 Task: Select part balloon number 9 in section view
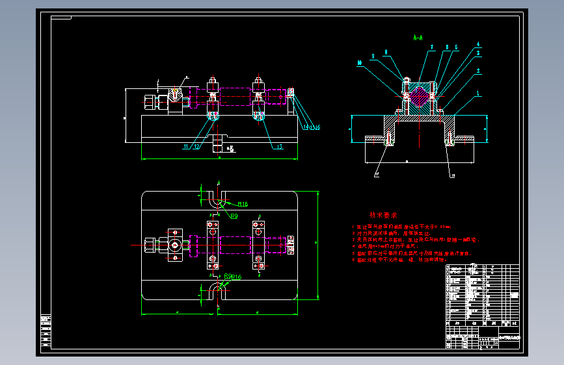[373, 56]
